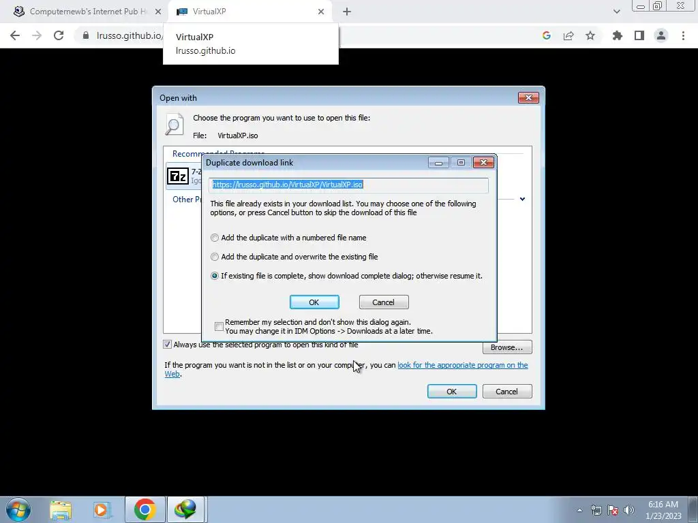
Task: Click Cancel in Duplicate download link dialog
Action: [384, 302]
